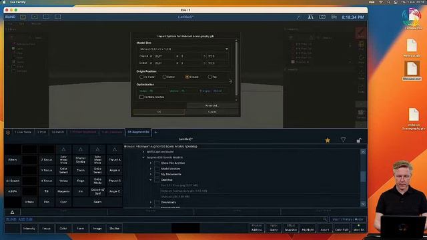
Task: Switch to the 38 Augment3d tab
Action: point(138,132)
